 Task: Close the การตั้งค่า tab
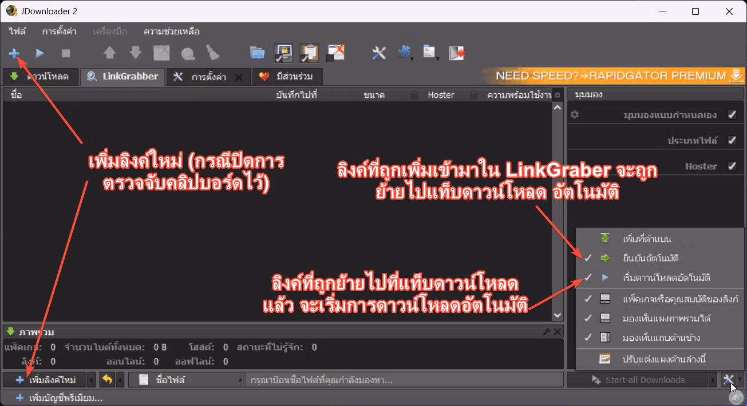239,77
